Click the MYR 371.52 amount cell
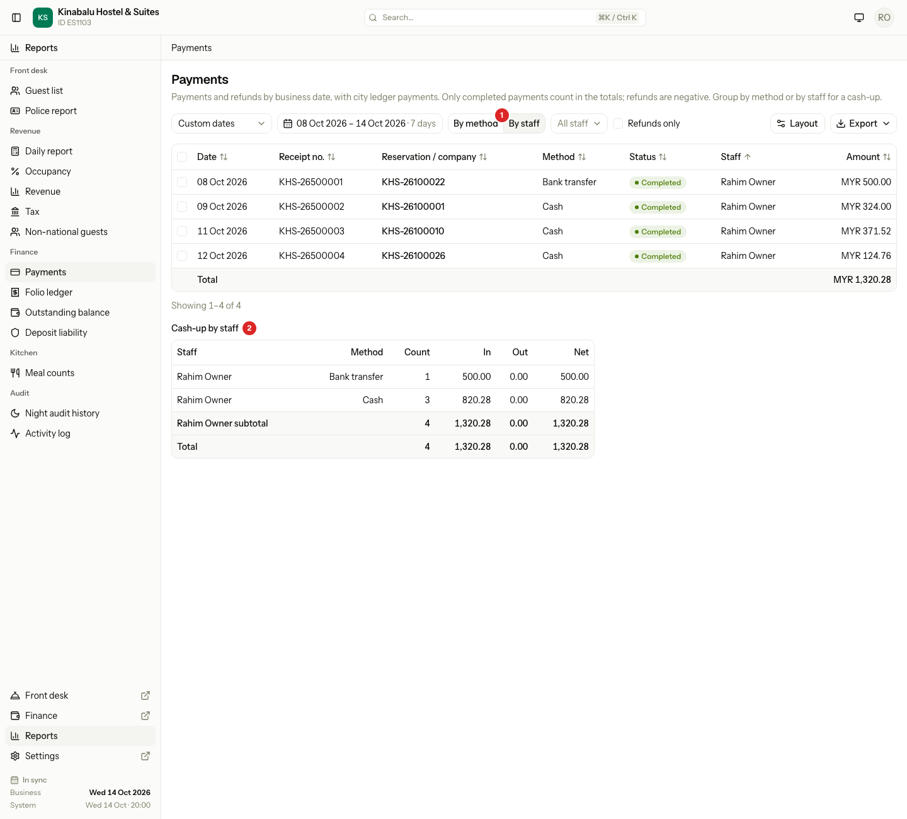The height and width of the screenshot is (819, 907). (866, 231)
